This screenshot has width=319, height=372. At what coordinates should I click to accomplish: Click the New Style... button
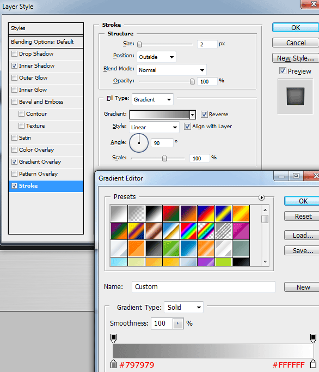[296, 58]
